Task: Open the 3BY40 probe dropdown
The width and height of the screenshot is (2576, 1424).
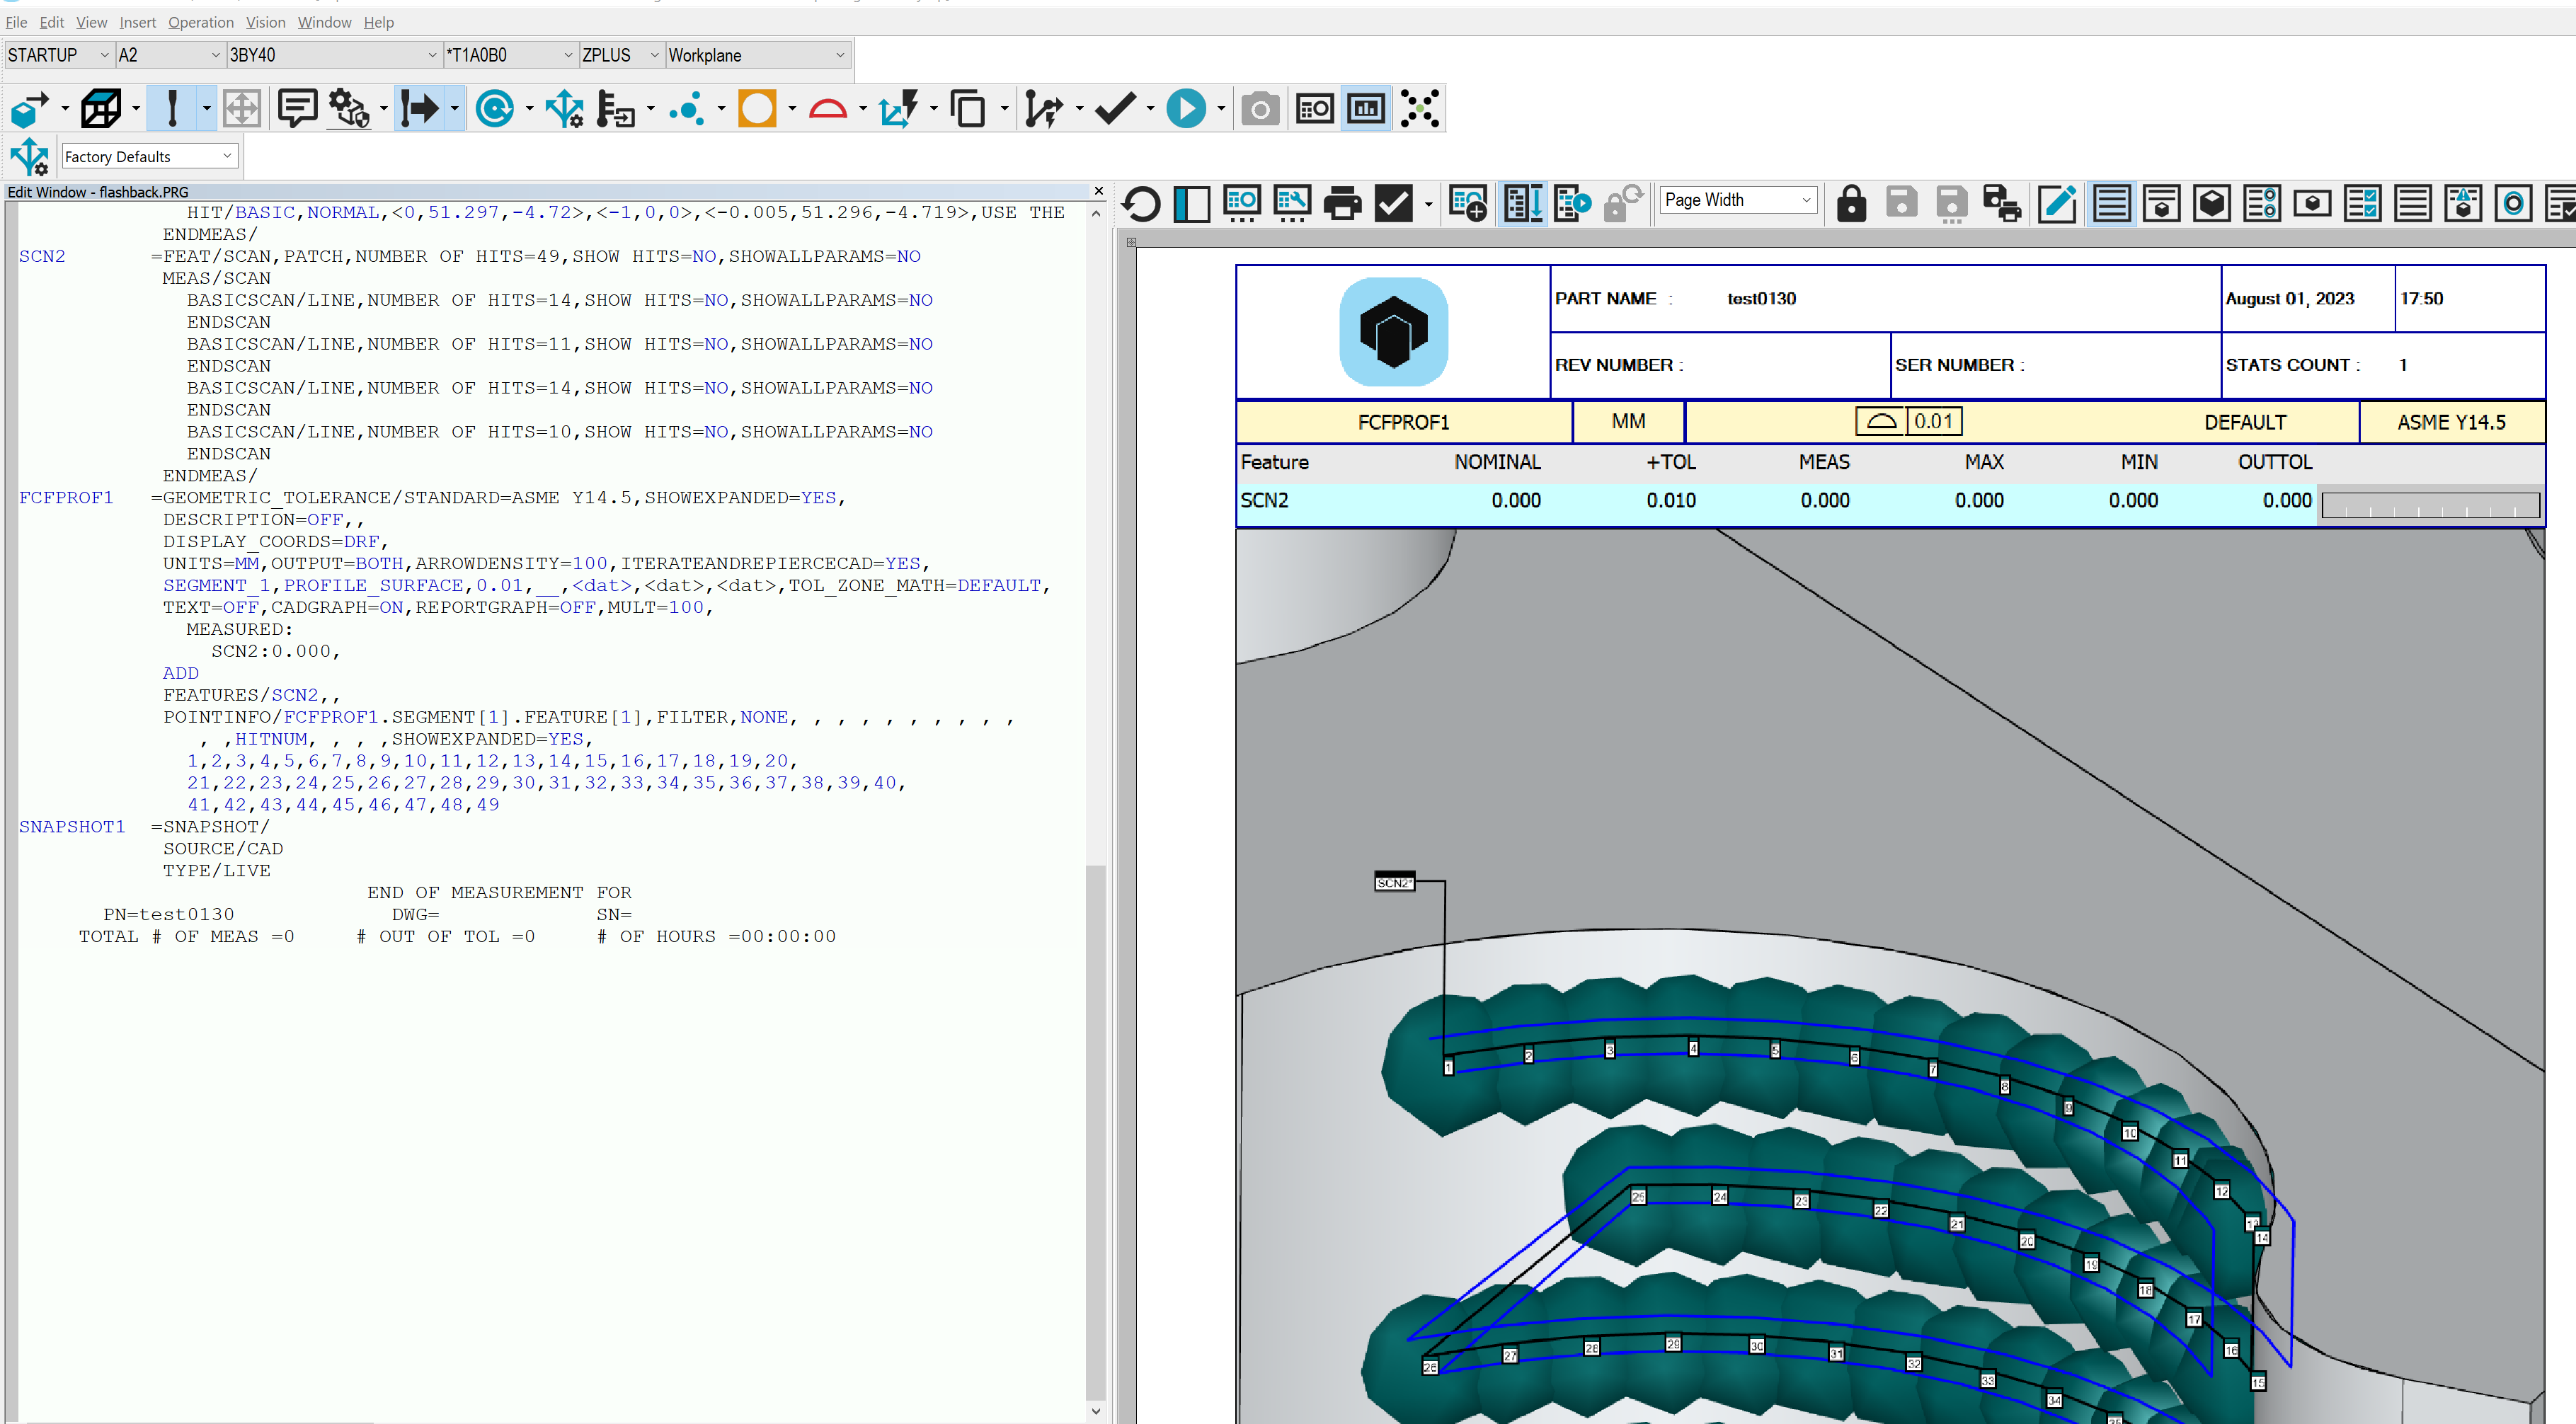Action: click(x=334, y=55)
